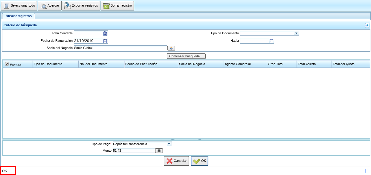371x175 pixels.
Task: Open Fecha de Facturación calendar picker
Action: (x=105, y=41)
